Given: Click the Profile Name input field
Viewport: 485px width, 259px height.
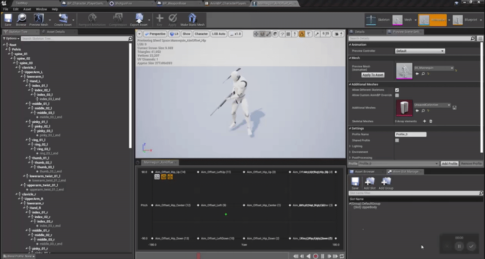Looking at the screenshot, I should tap(410, 134).
